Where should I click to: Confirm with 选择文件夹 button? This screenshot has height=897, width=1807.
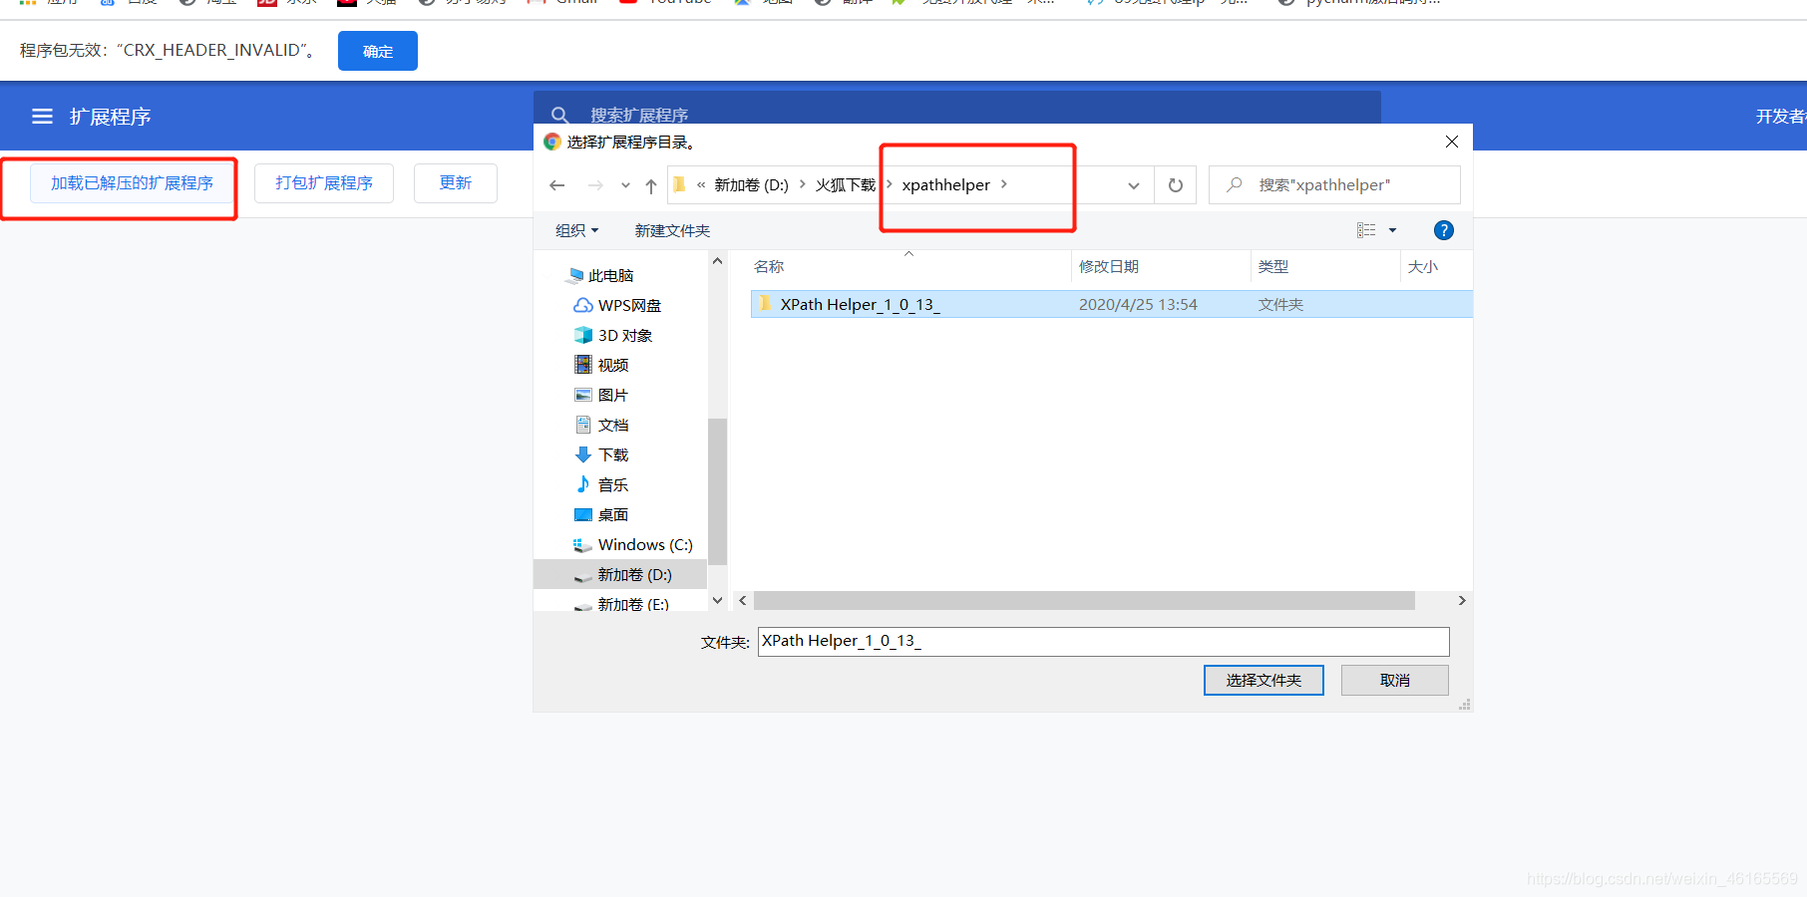click(1264, 680)
